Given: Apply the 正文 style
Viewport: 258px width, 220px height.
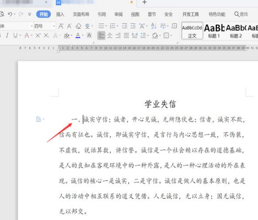Looking at the screenshot, I should [192, 30].
